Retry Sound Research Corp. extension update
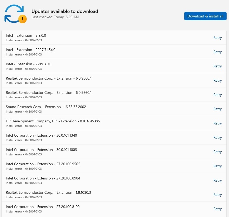 [x=217, y=109]
